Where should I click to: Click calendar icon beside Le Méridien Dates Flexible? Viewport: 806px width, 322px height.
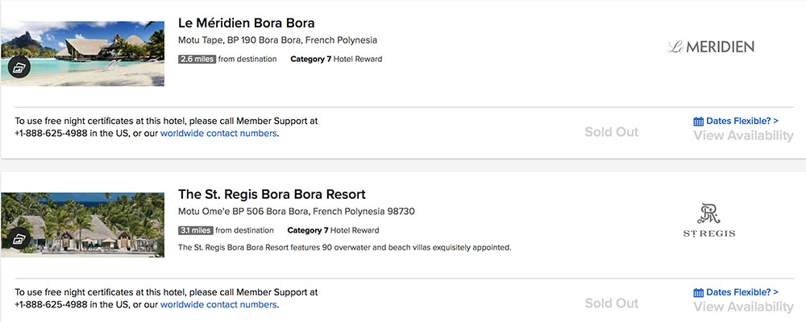[x=698, y=122]
